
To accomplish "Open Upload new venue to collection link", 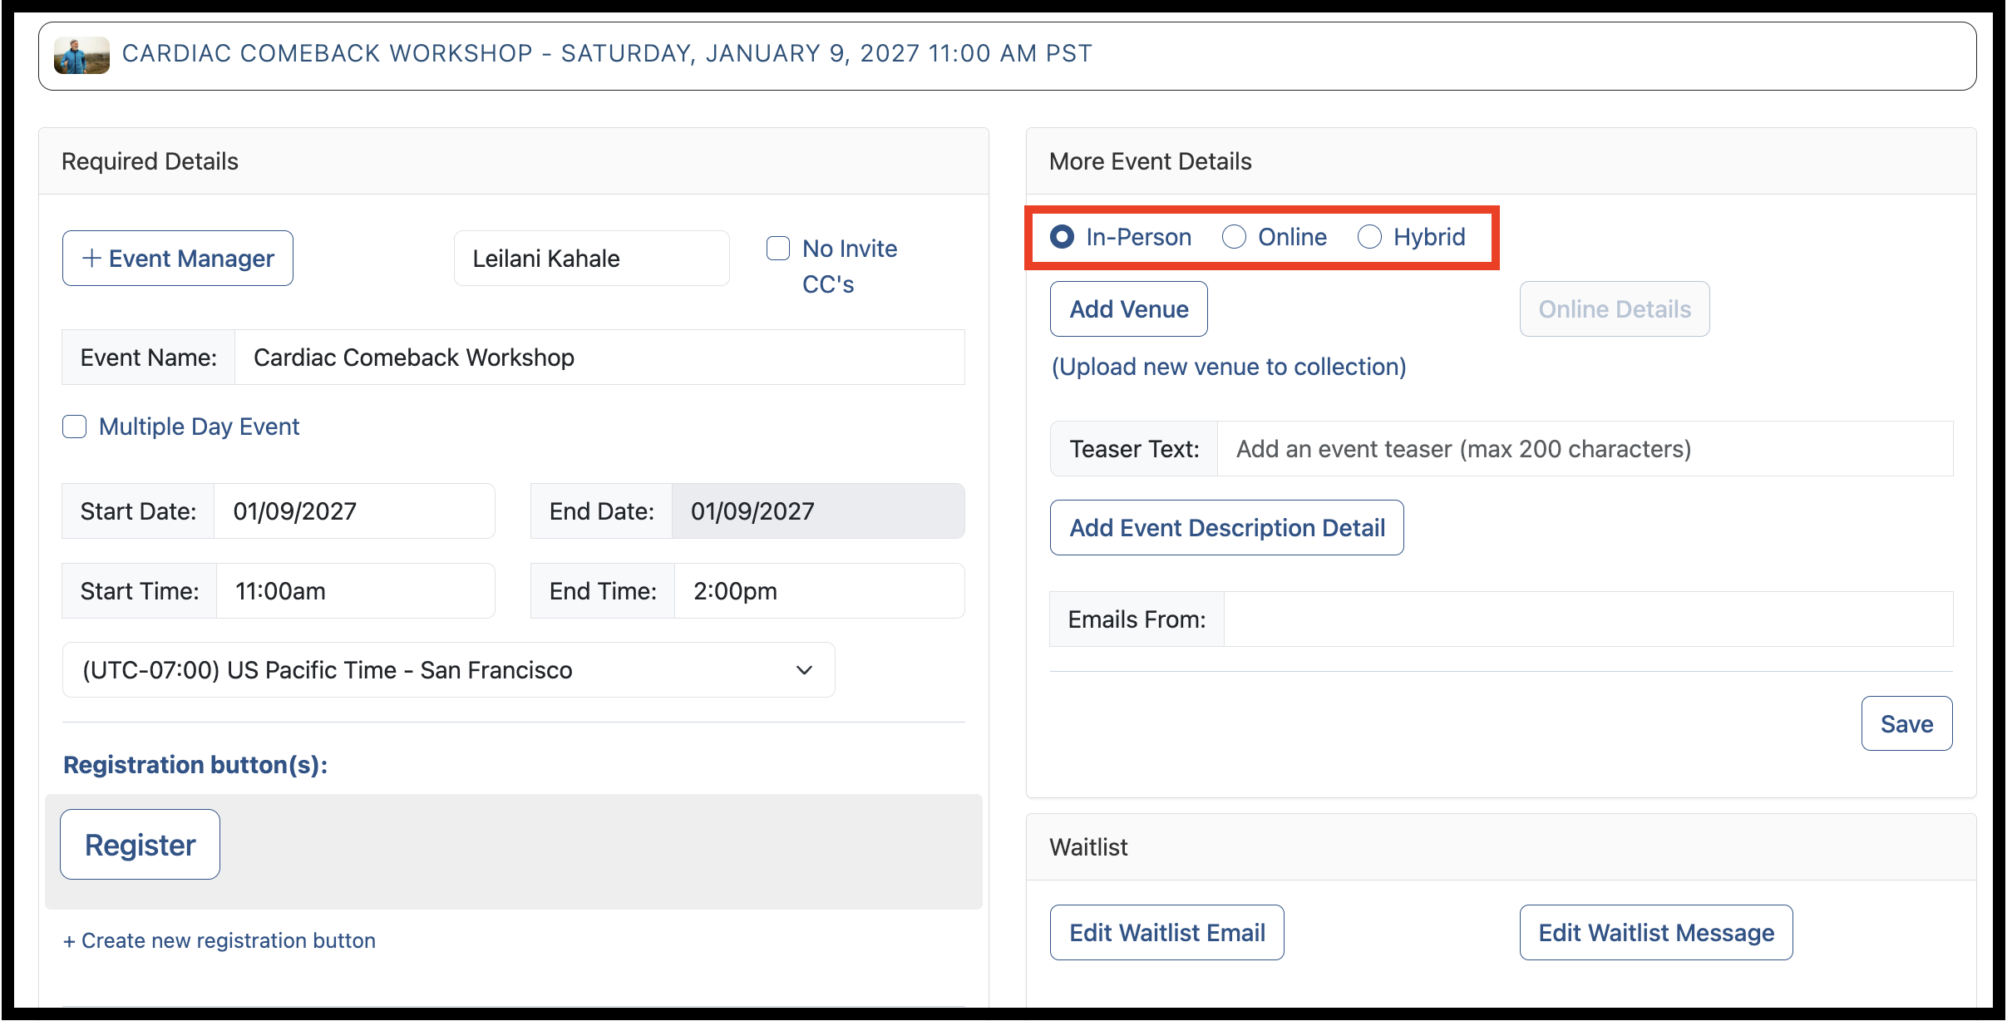I will (x=1229, y=367).
